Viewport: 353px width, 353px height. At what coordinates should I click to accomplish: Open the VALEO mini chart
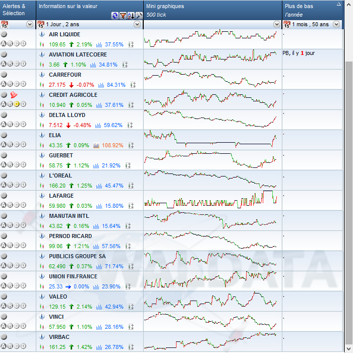pyautogui.click(x=212, y=301)
